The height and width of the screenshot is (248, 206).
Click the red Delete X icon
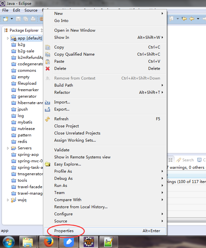tap(47, 69)
